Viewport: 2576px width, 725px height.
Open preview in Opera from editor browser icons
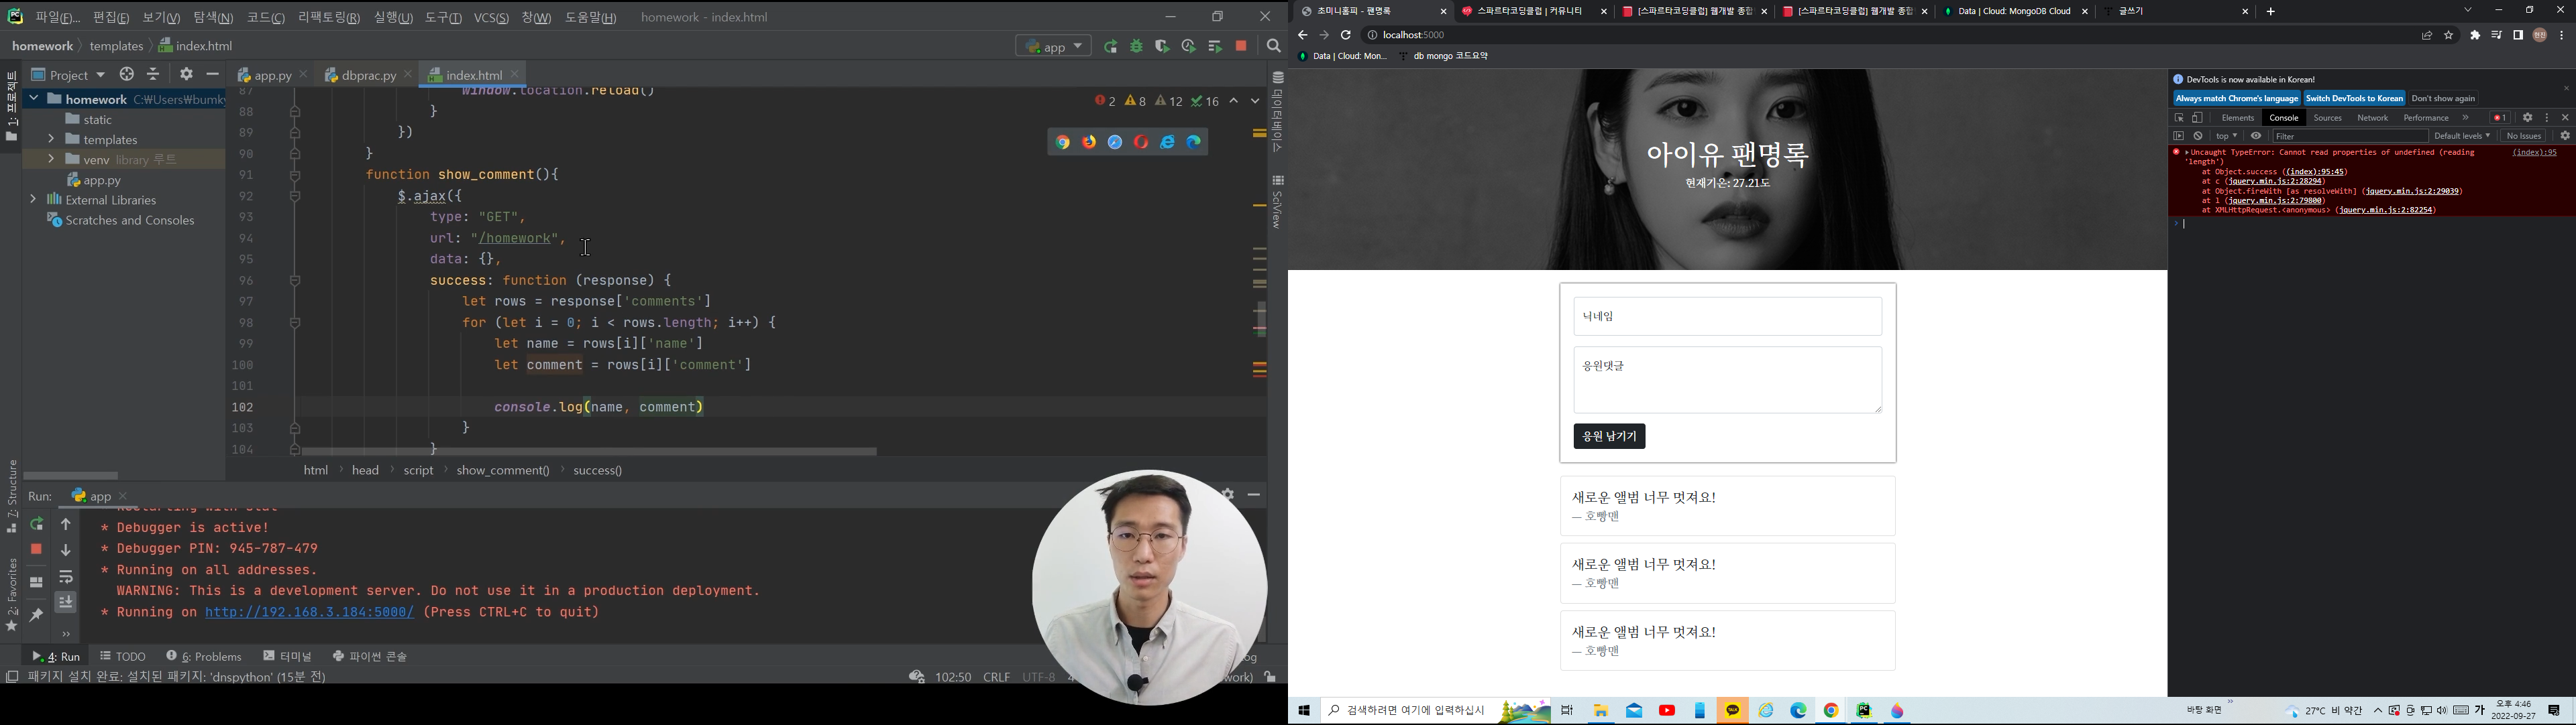1141,143
